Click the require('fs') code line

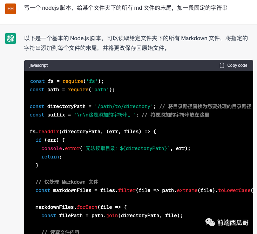pos(67,81)
